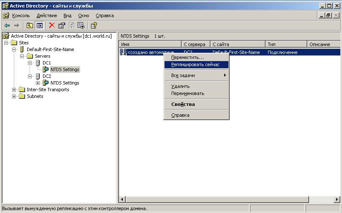Click the Default-First-Site-Name site icon
342x213 pixels.
pyautogui.click(x=22, y=49)
